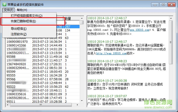
Task: Click the contact list vertical scrollbar thumb
Action: pos(82,22)
